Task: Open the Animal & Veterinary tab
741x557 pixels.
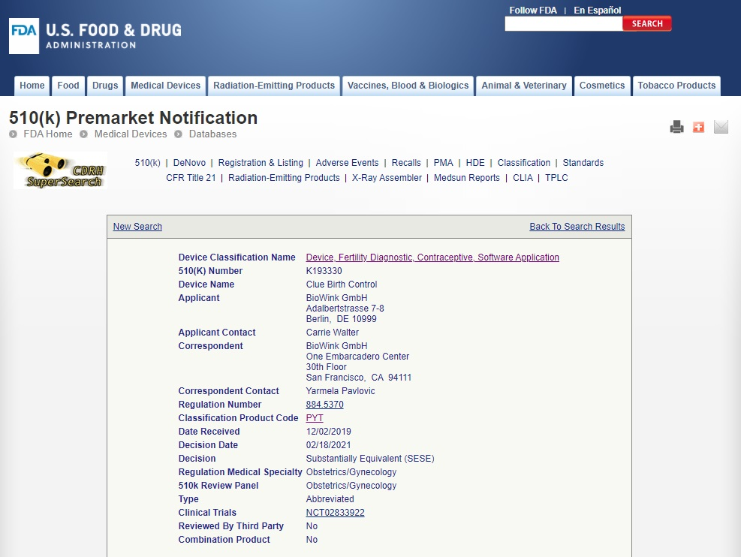Action: pyautogui.click(x=523, y=86)
